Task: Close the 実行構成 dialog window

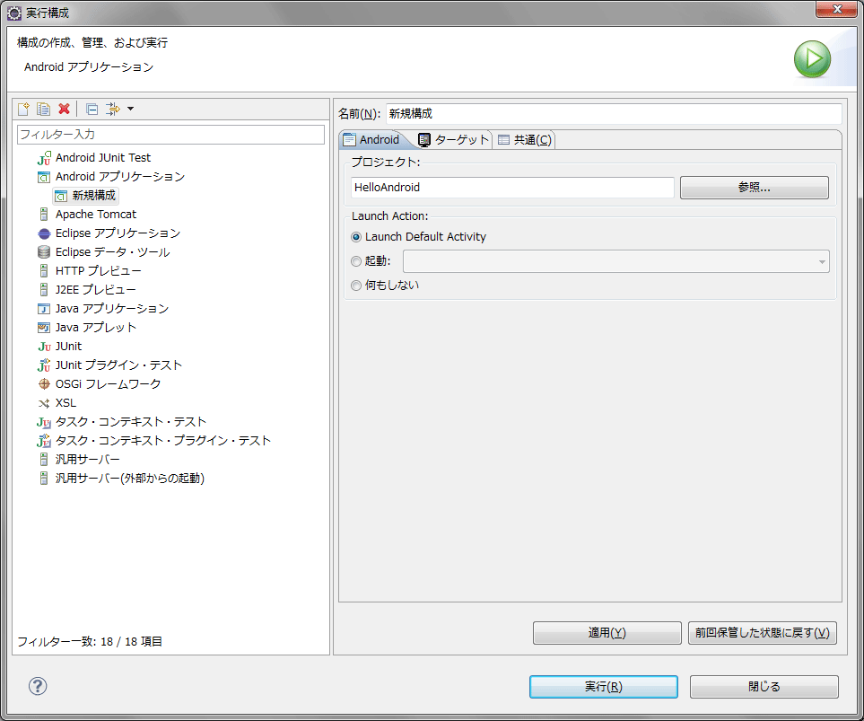Action: [836, 9]
